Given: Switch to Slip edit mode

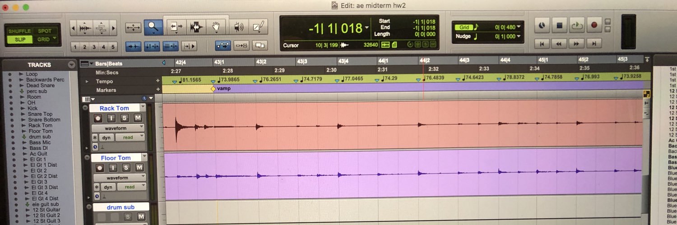Looking at the screenshot, I should [x=19, y=39].
